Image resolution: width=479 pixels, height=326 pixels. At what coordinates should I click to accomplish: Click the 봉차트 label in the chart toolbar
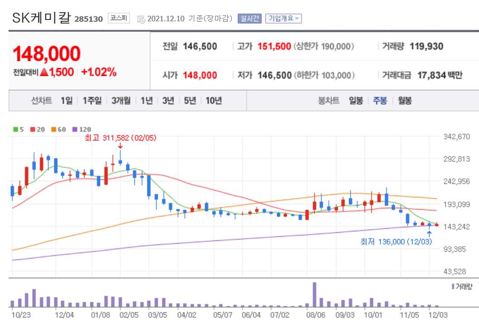coord(330,101)
